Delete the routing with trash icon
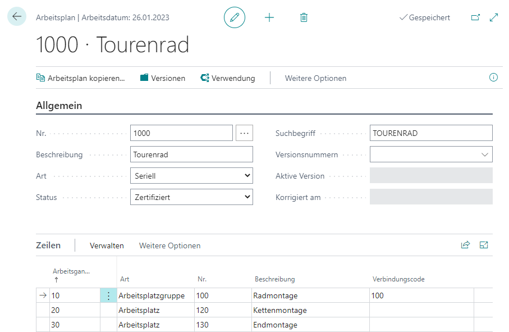This screenshot has height=332, width=509. tap(304, 17)
